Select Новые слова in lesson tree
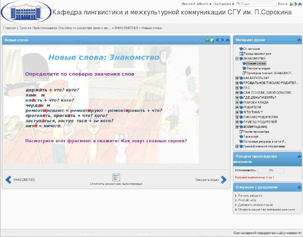This screenshot has height=237, width=303. (x=256, y=63)
